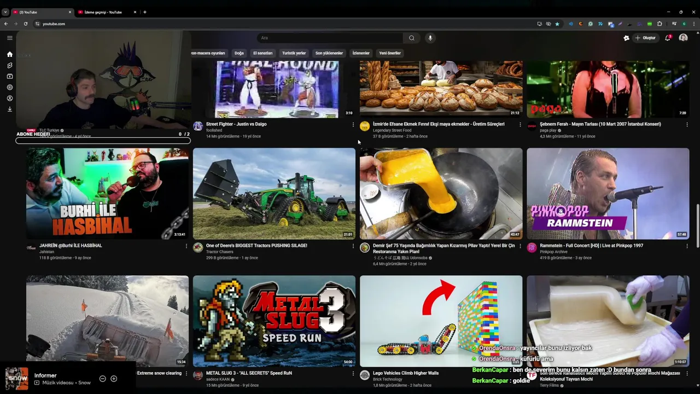Viewport: 700px width, 394px height.
Task: Switch to İzleme geçmişi - YouTube tab
Action: coord(107,12)
